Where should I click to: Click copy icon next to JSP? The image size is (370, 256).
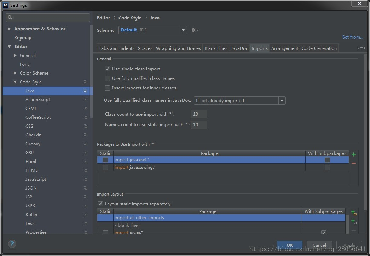(x=85, y=197)
